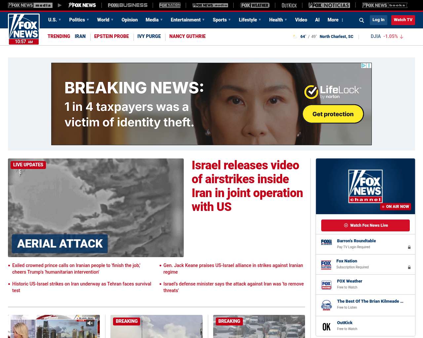Open the NANCY GUTHRIE trending topic

coord(187,36)
